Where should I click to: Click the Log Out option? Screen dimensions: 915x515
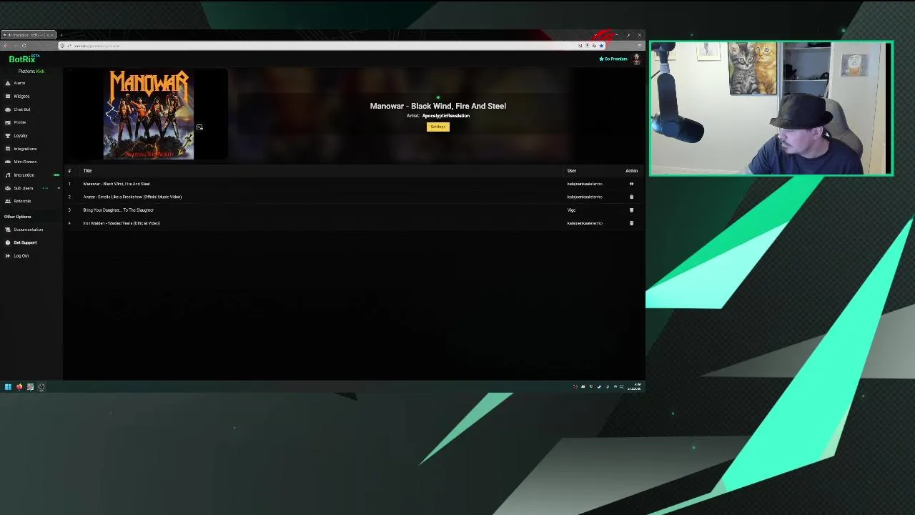tap(21, 256)
